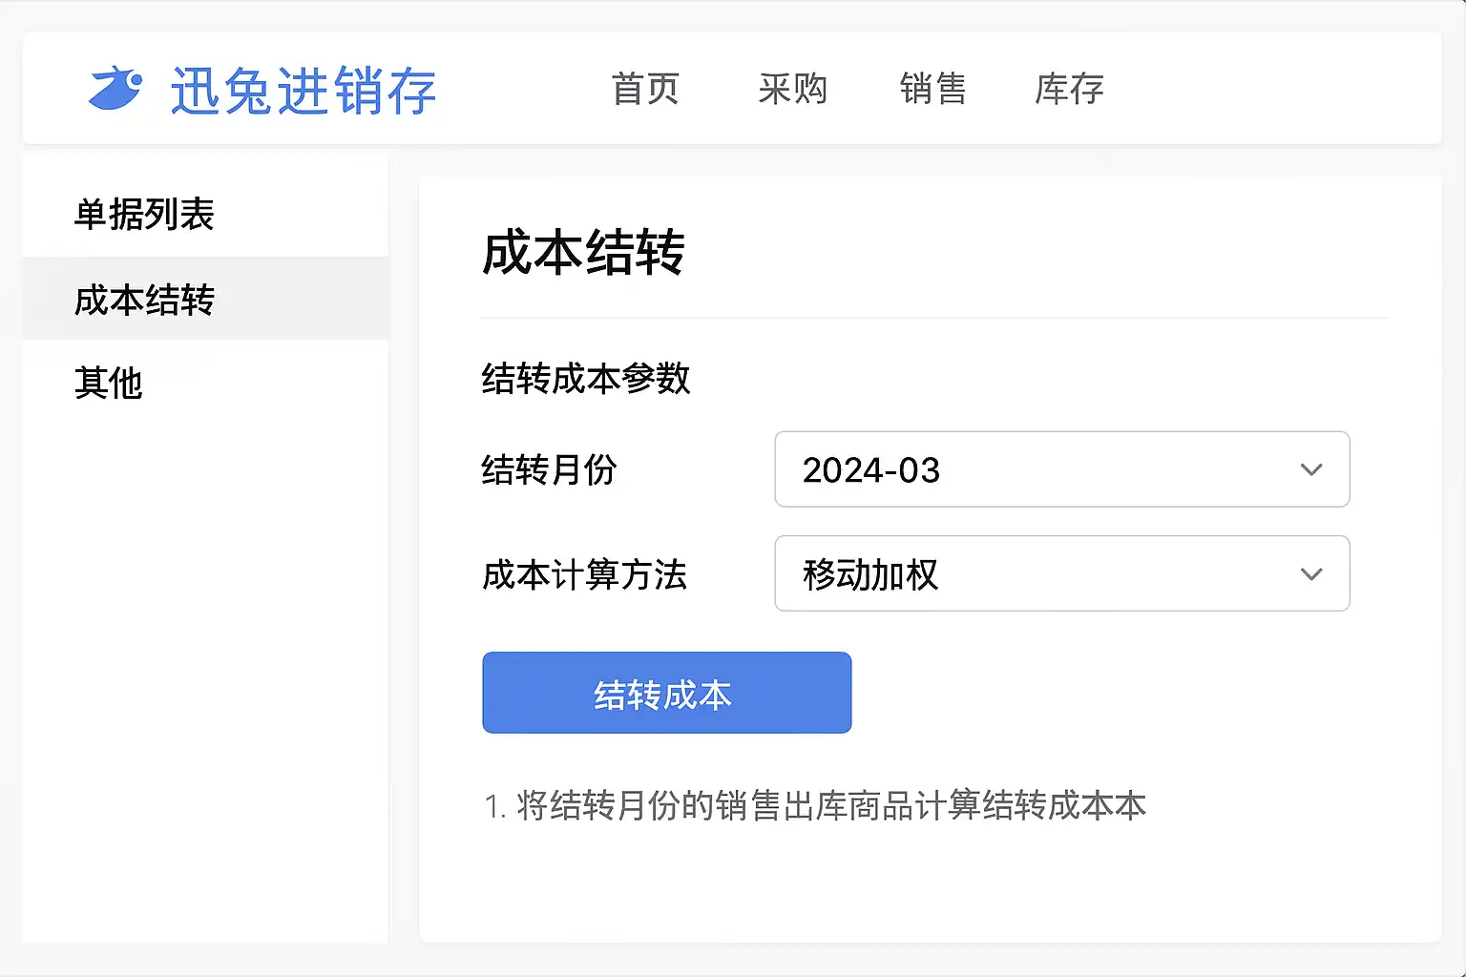Click the 结转成本参数 section title

(x=585, y=379)
